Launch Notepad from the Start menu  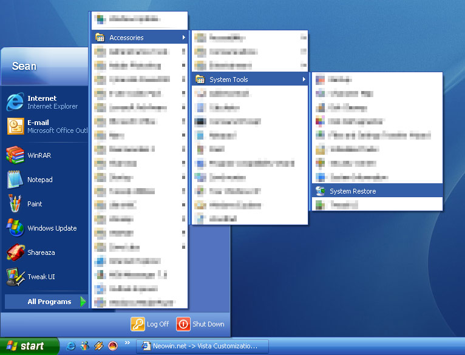click(39, 180)
